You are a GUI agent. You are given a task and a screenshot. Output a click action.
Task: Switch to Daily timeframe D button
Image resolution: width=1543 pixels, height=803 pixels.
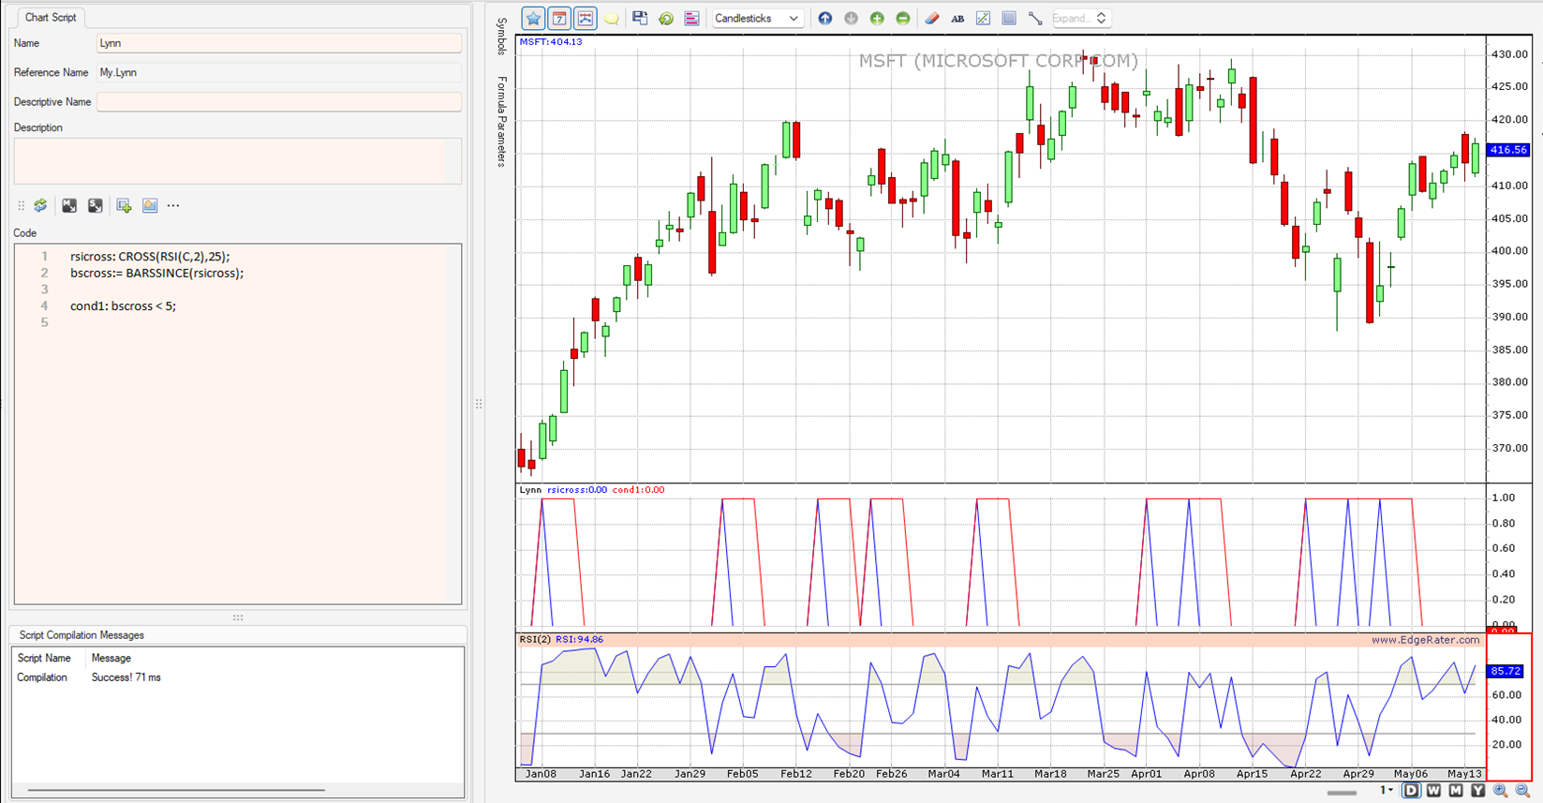pos(1411,791)
